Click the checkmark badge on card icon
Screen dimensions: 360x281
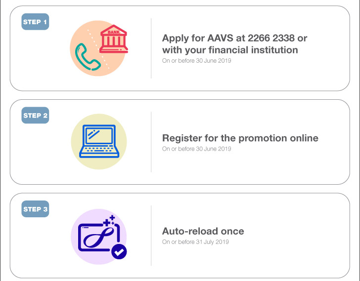click(x=119, y=252)
